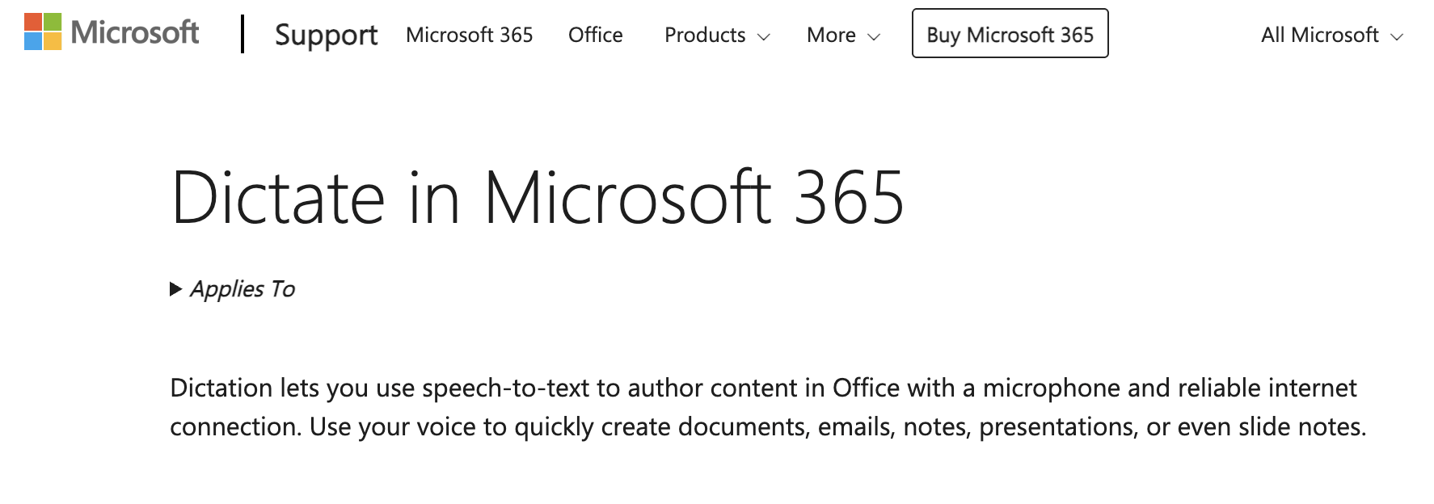Viewport: 1434px width, 504px height.
Task: Click the divider bar after the logo
Action: (243, 34)
